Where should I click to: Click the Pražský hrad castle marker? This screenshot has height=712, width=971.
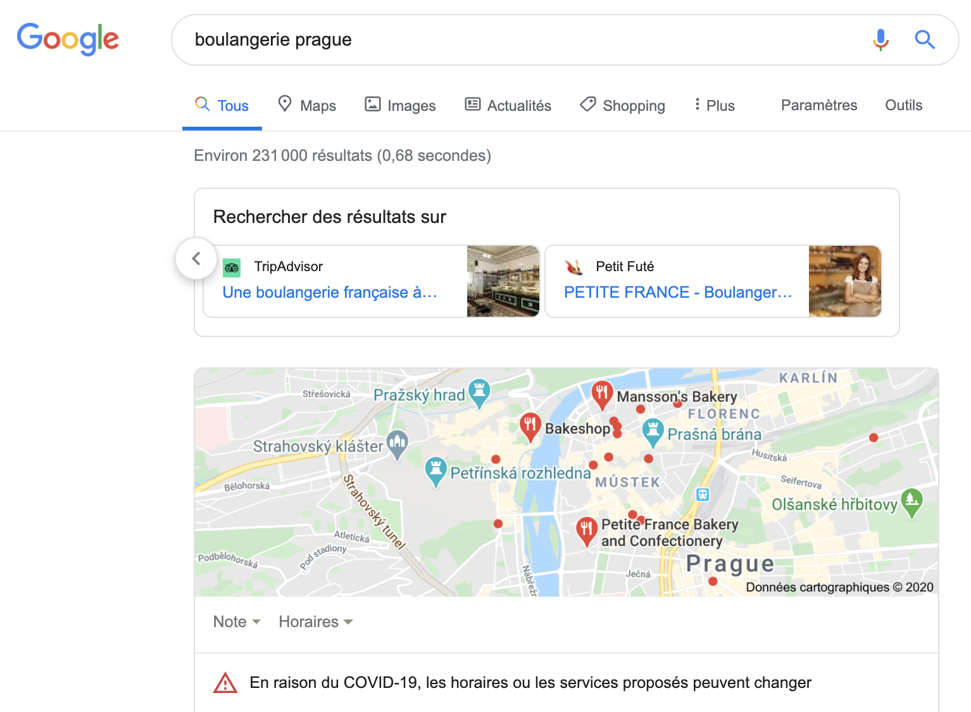point(479,393)
